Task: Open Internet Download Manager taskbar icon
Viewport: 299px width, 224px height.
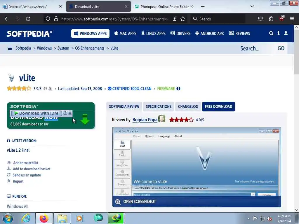Action: pos(116,218)
